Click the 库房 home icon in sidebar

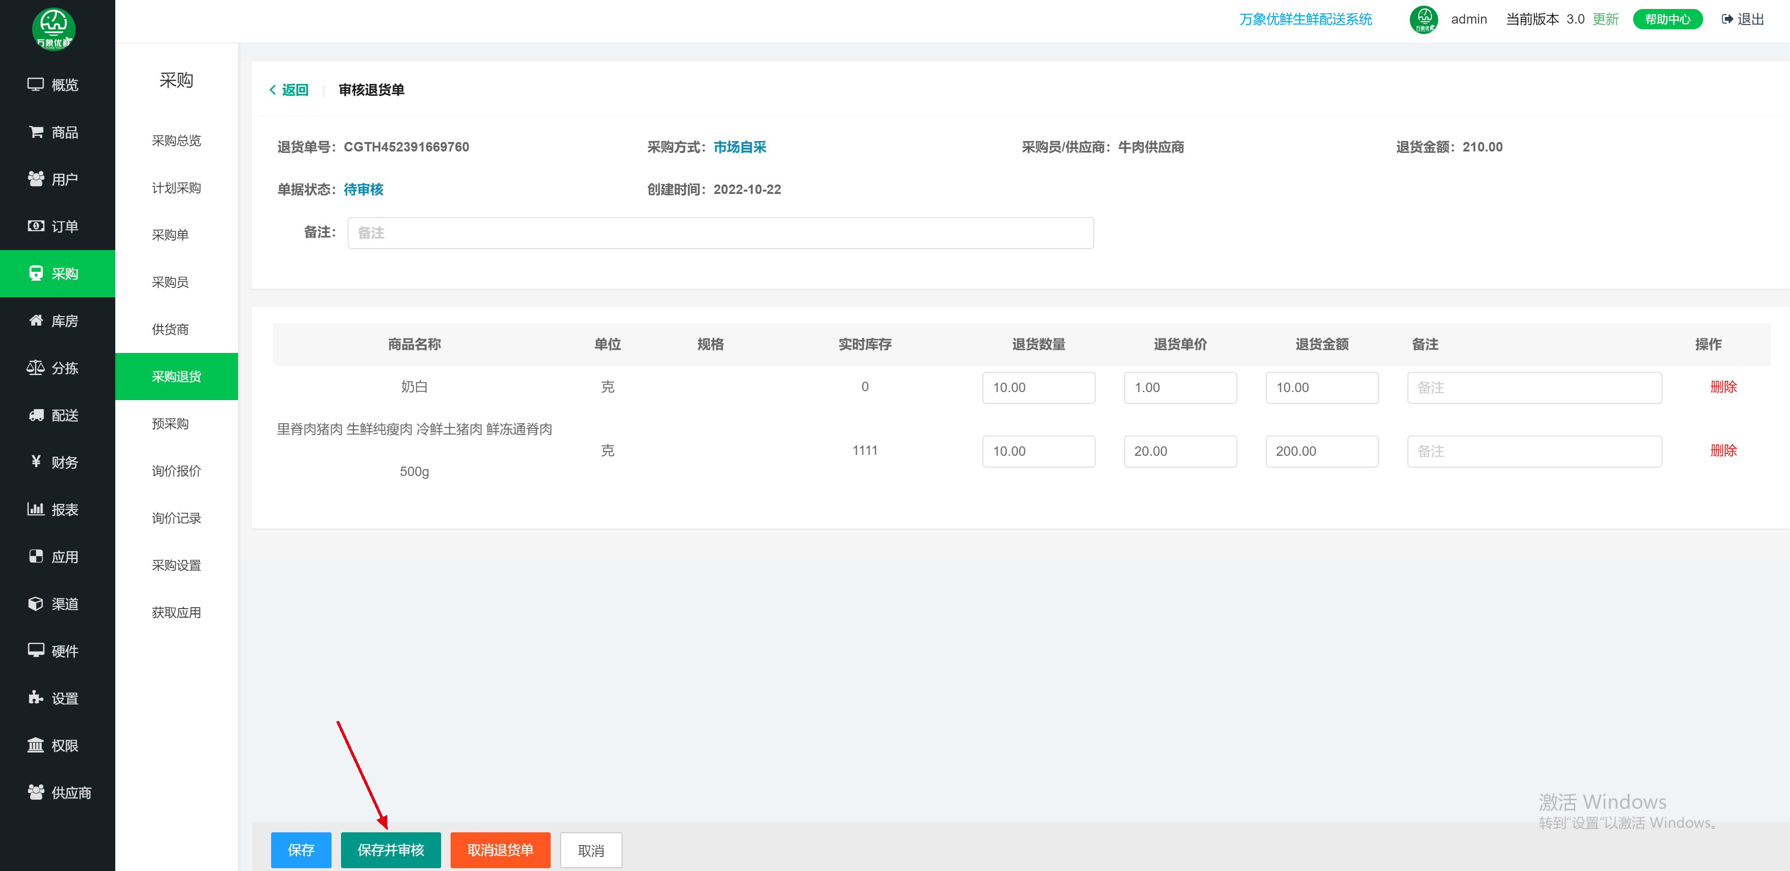coord(35,321)
